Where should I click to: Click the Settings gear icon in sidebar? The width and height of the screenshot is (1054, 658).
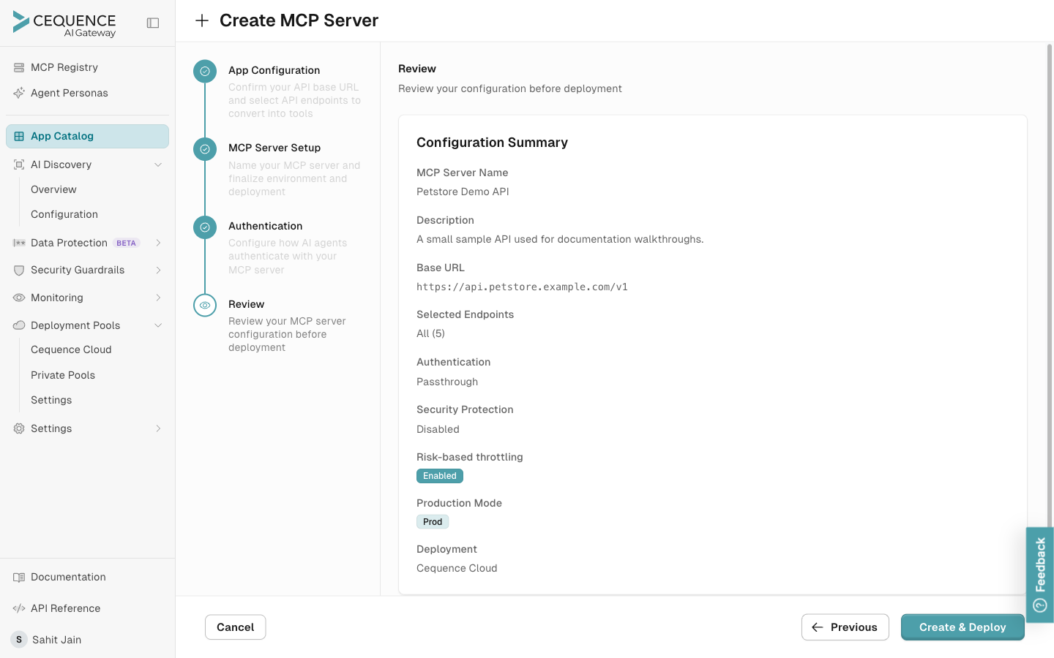(19, 428)
